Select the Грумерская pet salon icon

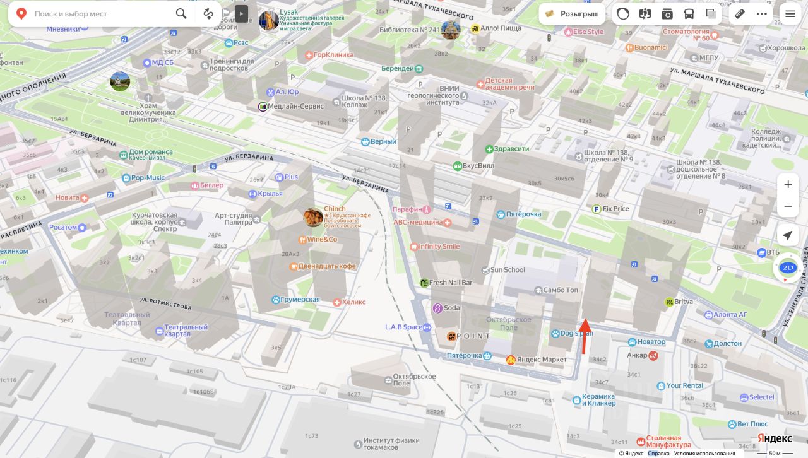click(276, 300)
